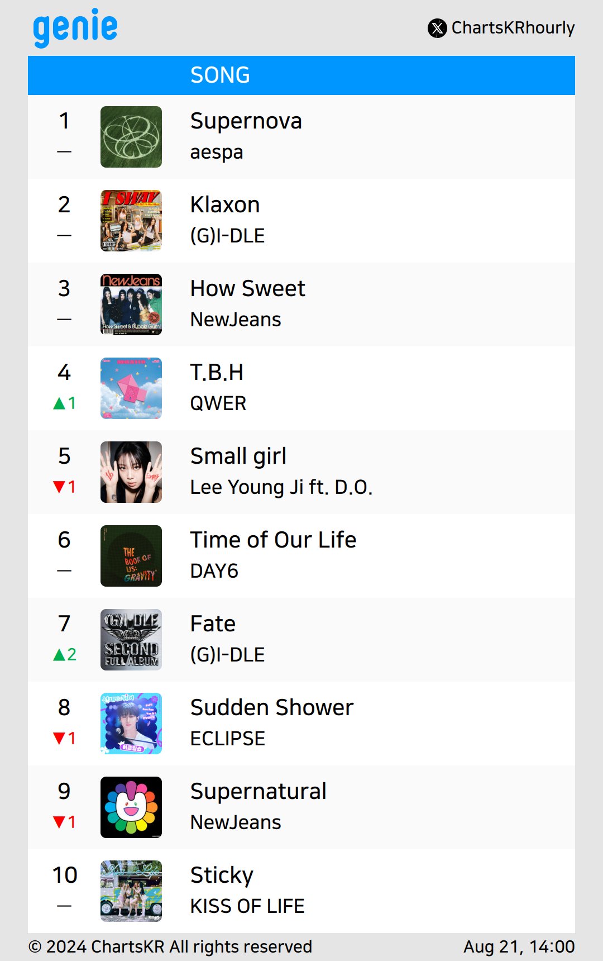The image size is (603, 961).
Task: Select the SONG column header
Action: (x=220, y=75)
